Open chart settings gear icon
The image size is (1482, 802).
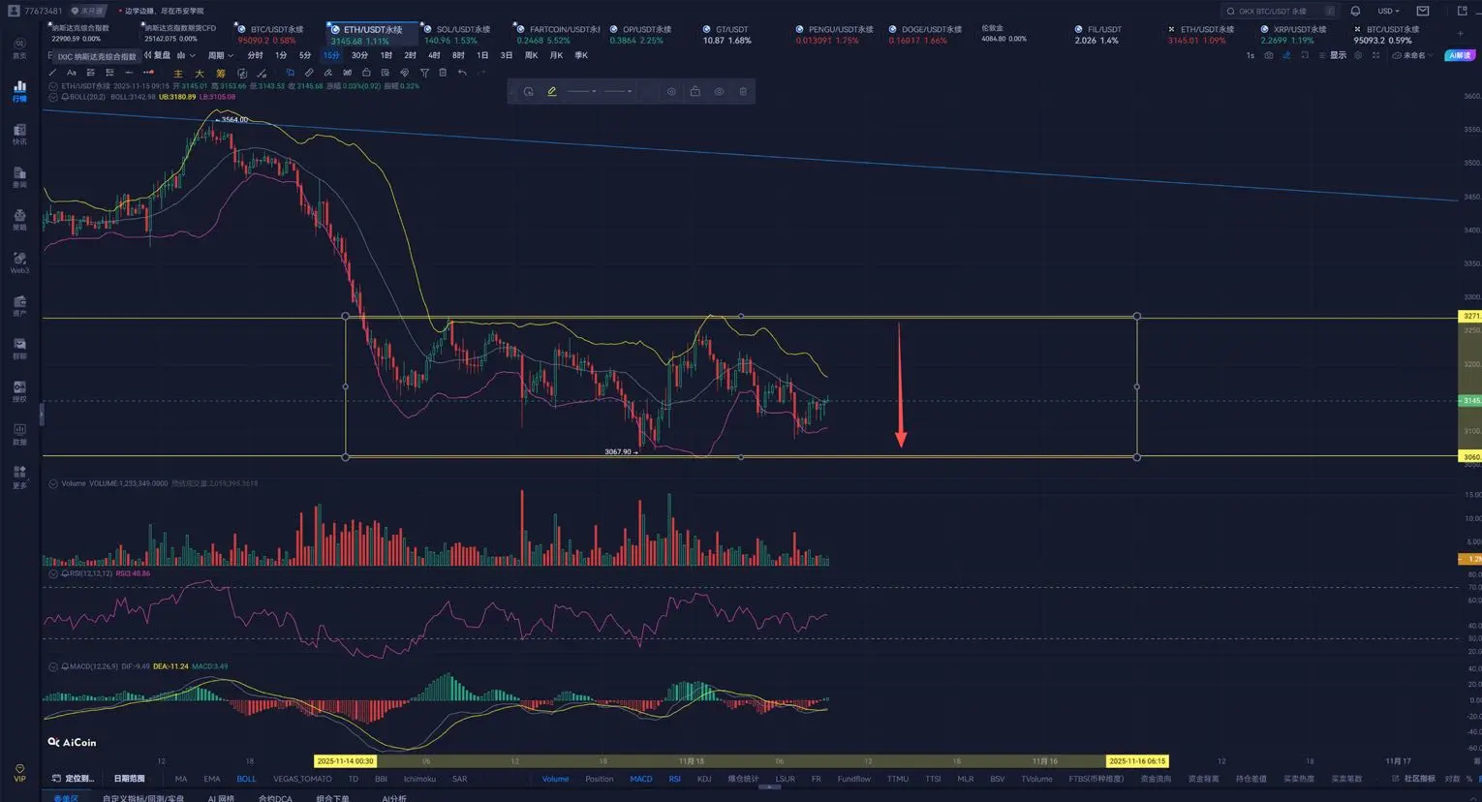pyautogui.click(x=1358, y=55)
